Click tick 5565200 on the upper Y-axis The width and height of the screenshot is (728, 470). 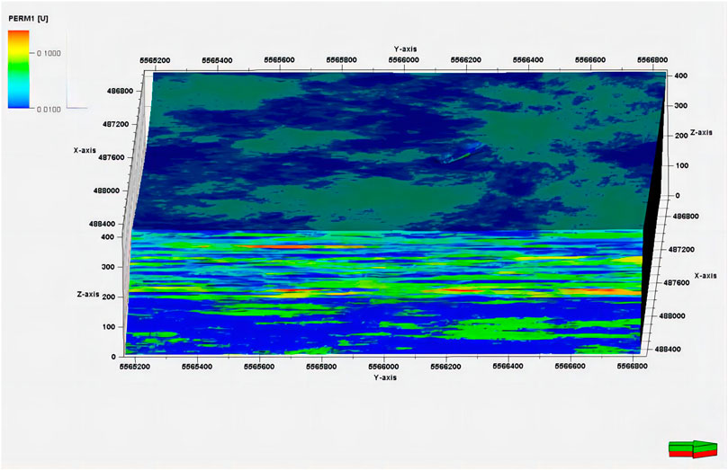tap(155, 60)
